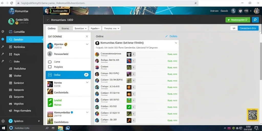Screen dimensions: 262x131
Task: Toggle the switch on the Onlist row
Action: click(x=86, y=75)
